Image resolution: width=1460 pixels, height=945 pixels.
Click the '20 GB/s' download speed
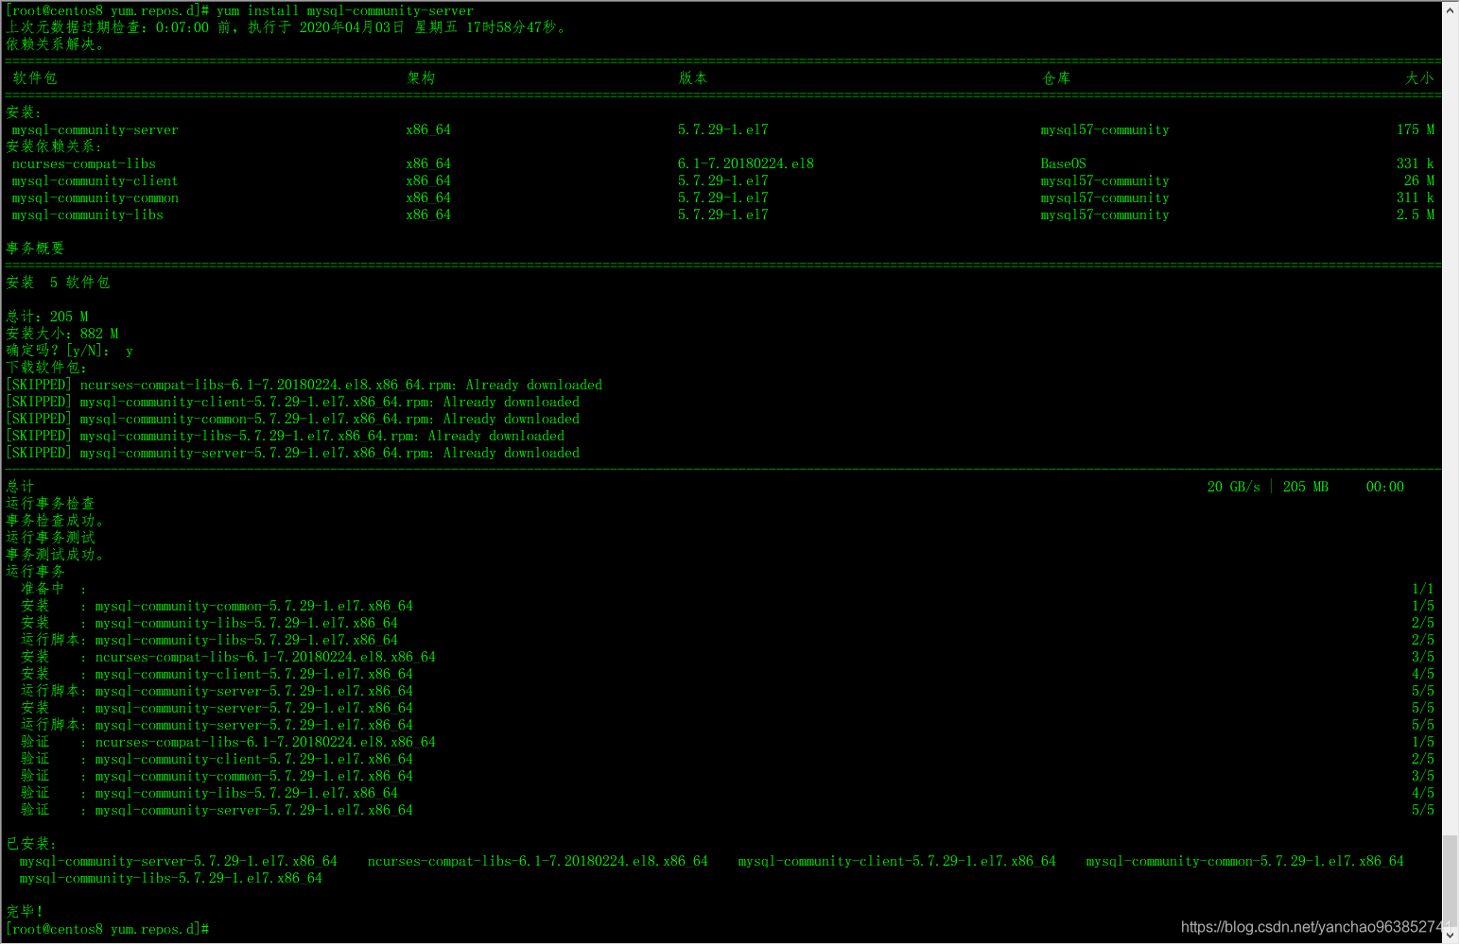pyautogui.click(x=1233, y=487)
